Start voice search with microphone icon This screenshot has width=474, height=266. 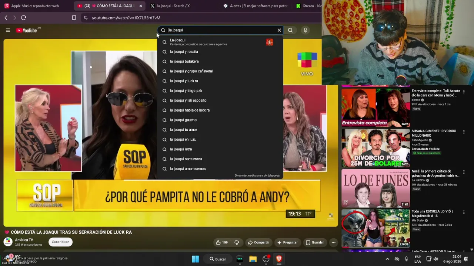[x=305, y=30]
